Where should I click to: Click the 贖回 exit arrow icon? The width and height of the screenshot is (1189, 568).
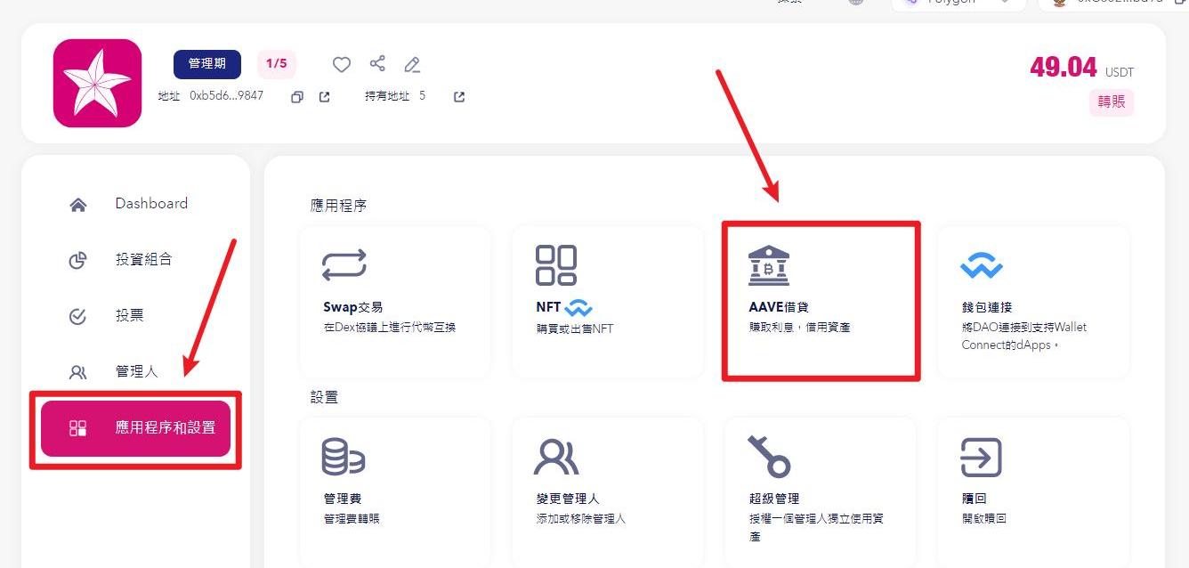[981, 458]
